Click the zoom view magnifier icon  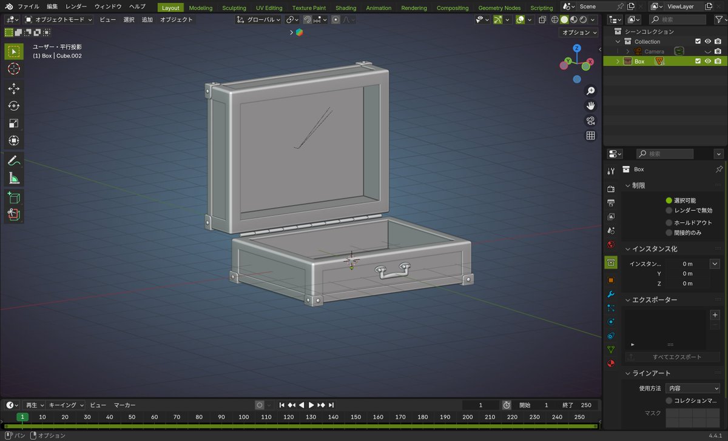(590, 91)
